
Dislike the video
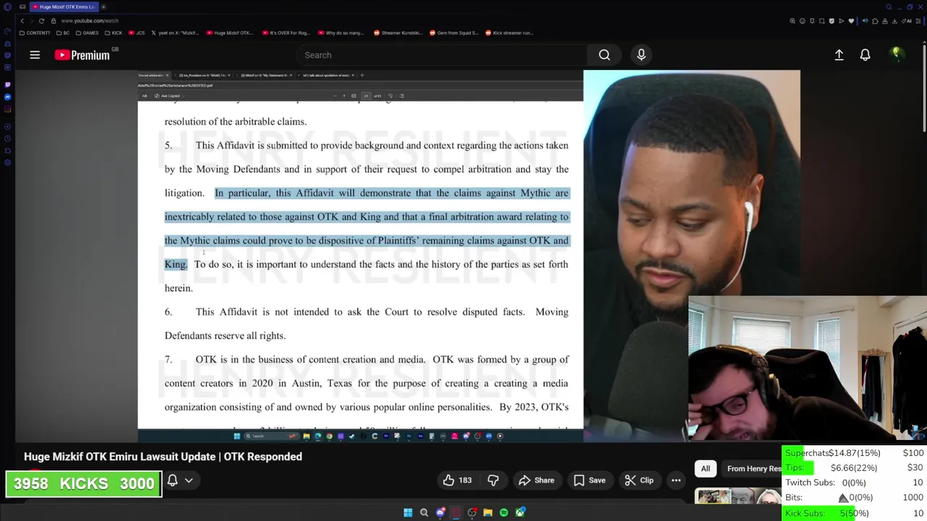point(493,480)
